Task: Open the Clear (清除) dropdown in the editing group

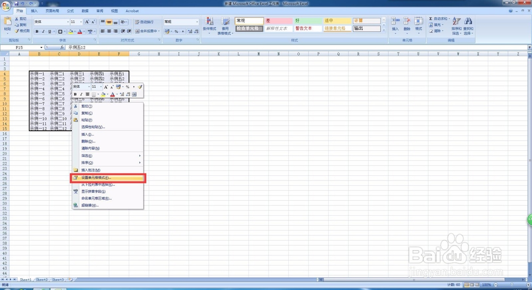Action: click(436, 31)
